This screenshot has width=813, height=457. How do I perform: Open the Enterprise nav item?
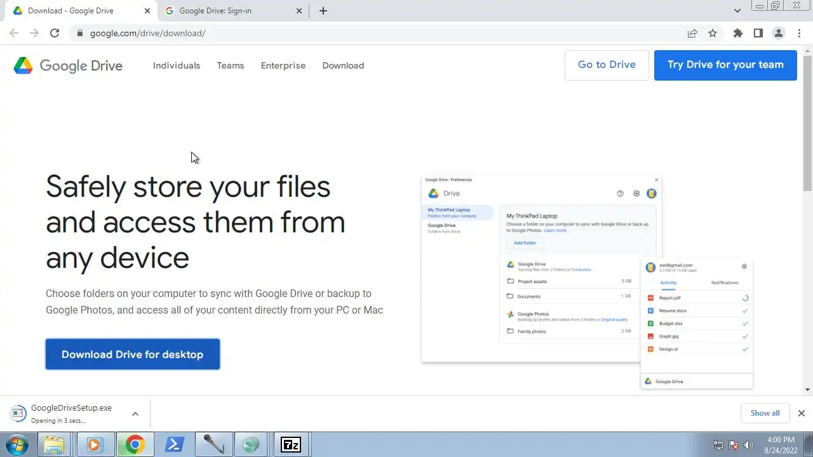pyautogui.click(x=283, y=65)
